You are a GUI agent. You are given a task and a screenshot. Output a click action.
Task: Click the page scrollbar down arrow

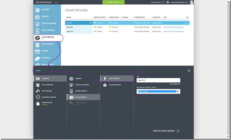[x=228, y=137]
